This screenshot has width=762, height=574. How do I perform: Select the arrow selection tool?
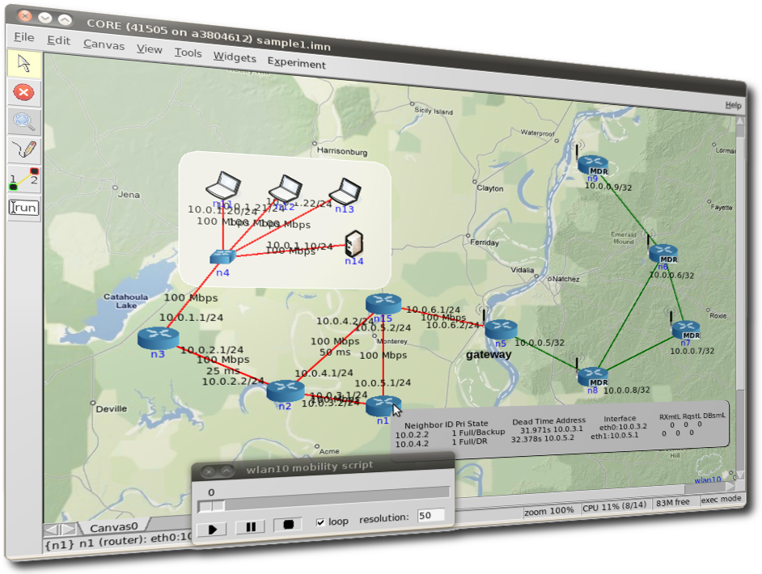(24, 64)
